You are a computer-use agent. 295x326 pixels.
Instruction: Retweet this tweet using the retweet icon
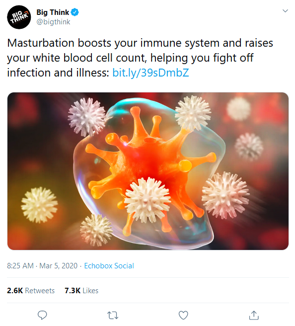pos(113,315)
